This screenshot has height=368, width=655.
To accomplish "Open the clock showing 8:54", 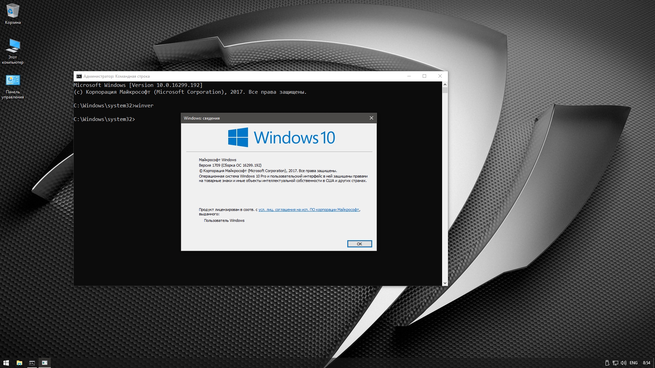I will click(646, 363).
